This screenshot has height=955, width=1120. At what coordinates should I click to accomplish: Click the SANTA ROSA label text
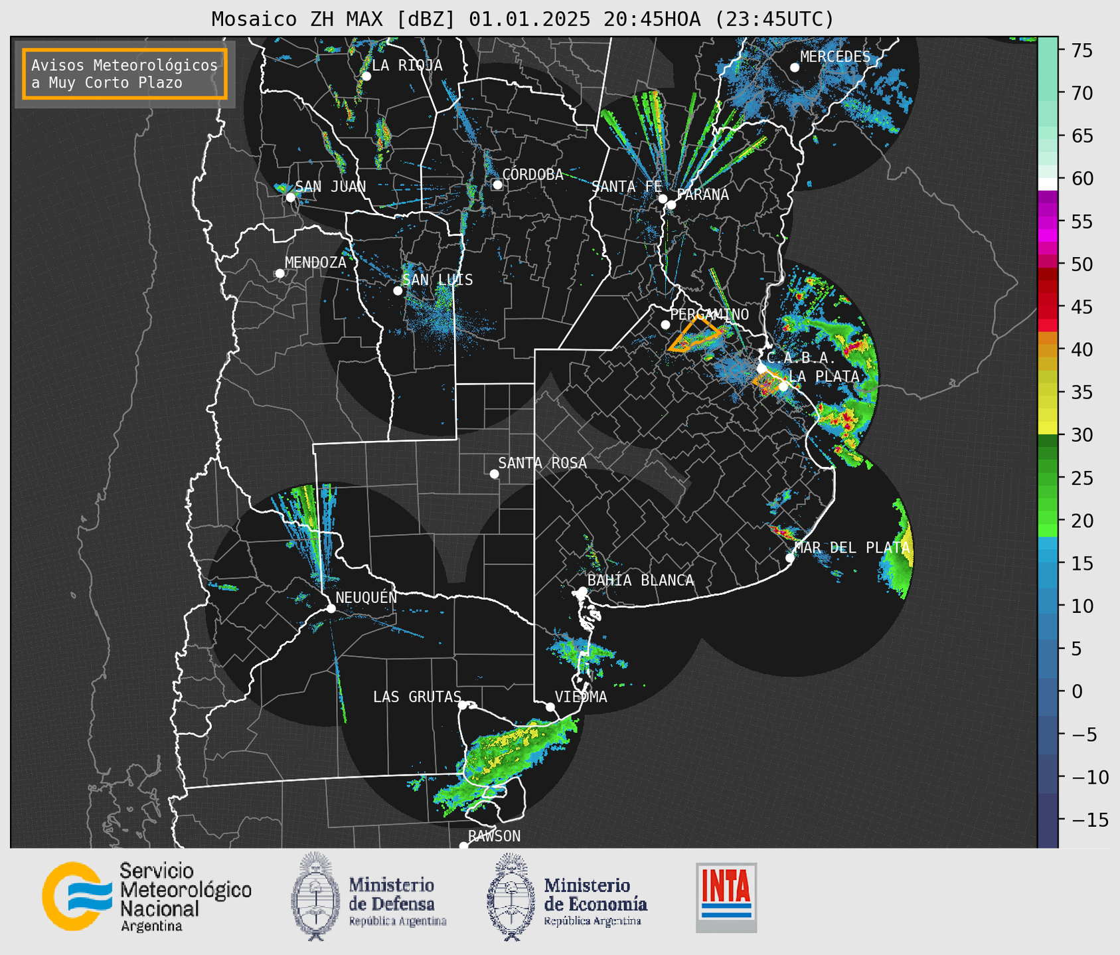click(542, 463)
